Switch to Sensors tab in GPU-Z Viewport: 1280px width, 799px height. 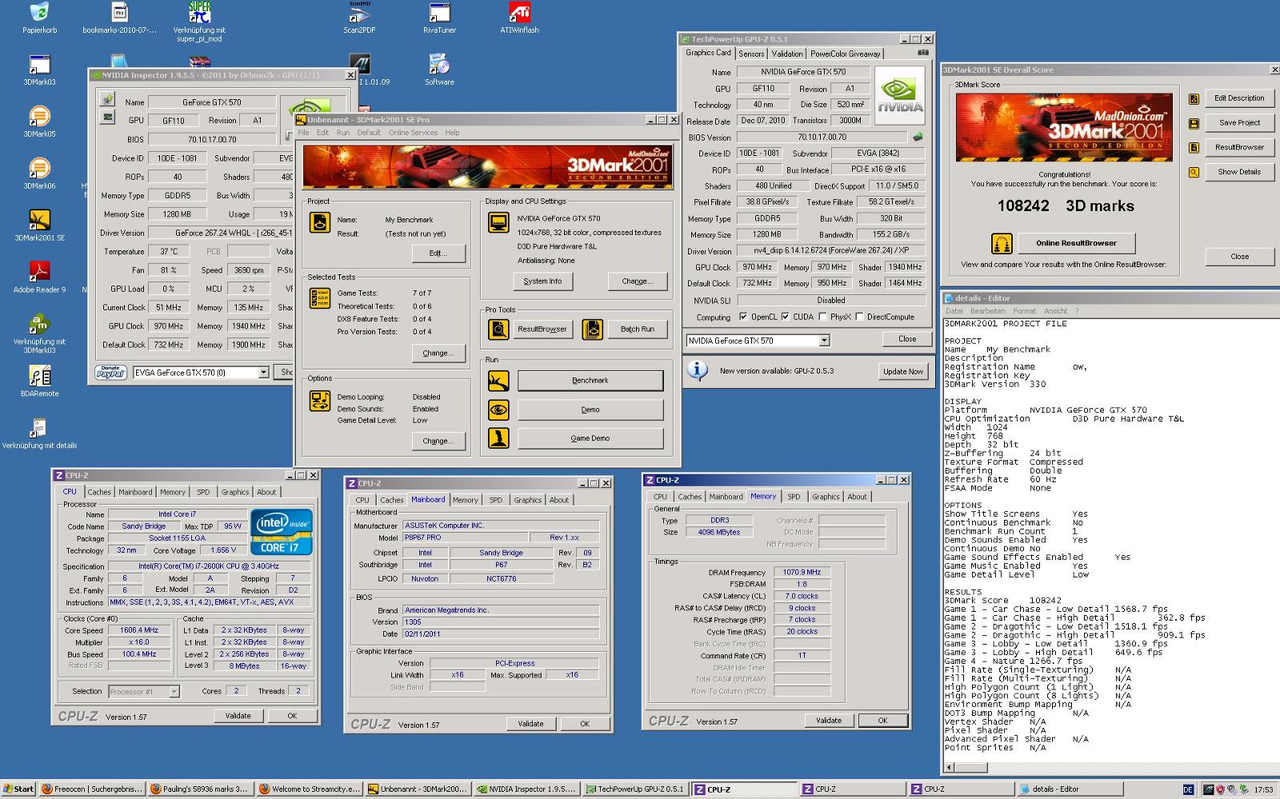(x=751, y=54)
